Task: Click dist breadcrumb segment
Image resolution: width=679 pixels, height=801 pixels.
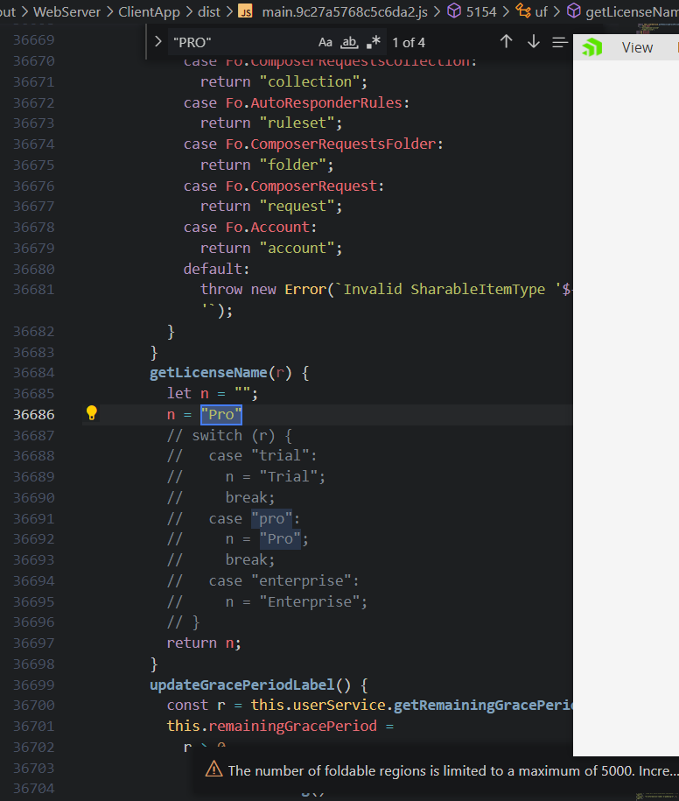Action: [209, 11]
